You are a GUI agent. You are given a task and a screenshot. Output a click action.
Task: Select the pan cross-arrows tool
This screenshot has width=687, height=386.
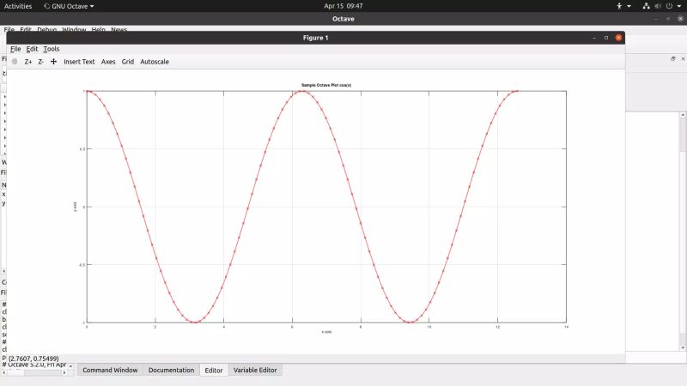point(53,62)
